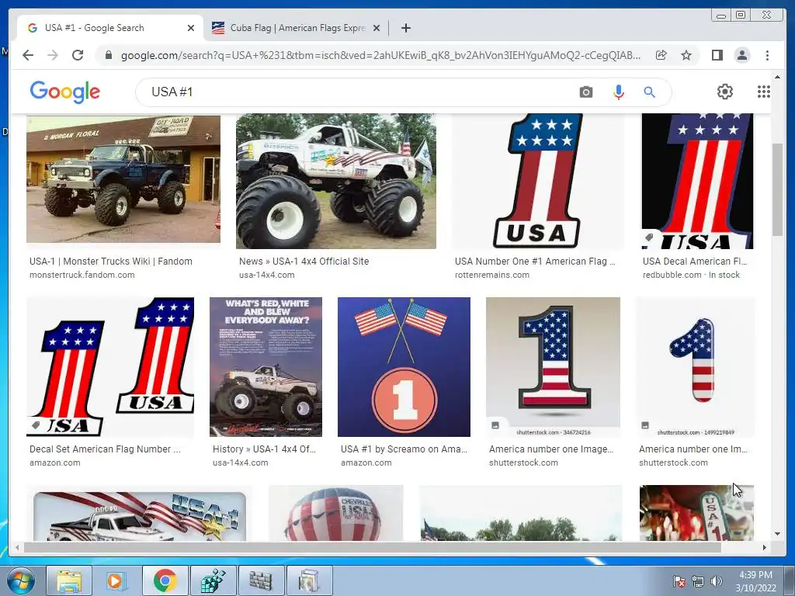Click Chrome icon in taskbar
The width and height of the screenshot is (795, 596).
pyautogui.click(x=165, y=580)
